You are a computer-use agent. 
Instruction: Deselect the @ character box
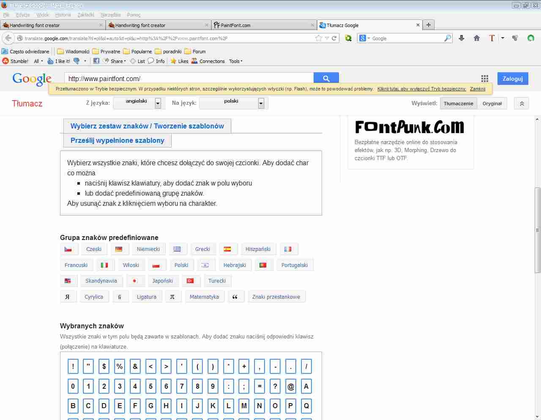[291, 386]
